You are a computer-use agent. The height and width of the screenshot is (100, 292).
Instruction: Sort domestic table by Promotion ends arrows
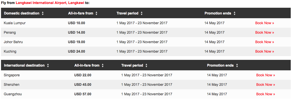(x=235, y=13)
